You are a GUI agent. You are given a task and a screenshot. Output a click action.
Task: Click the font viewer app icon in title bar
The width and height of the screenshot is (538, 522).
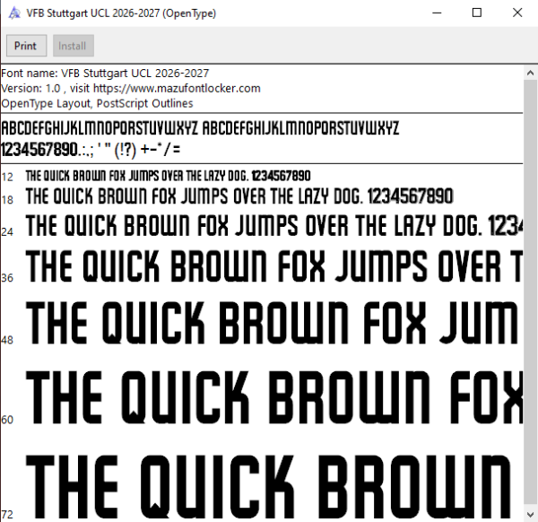coord(14,13)
